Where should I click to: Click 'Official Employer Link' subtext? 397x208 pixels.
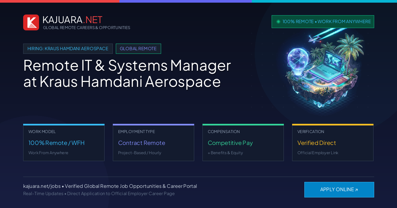pos(318,153)
